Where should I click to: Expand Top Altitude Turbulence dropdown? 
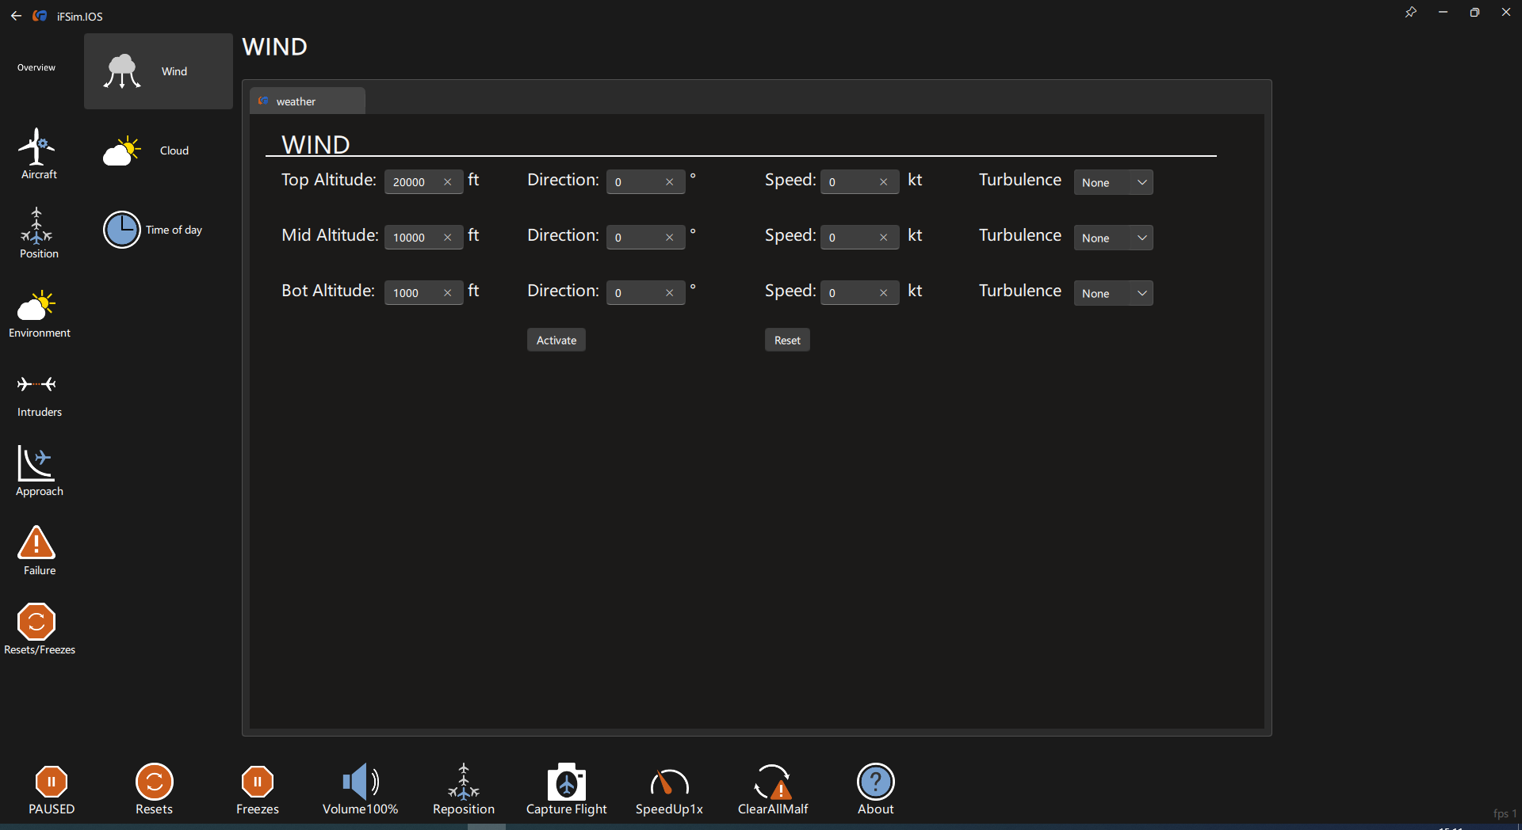point(1113,182)
